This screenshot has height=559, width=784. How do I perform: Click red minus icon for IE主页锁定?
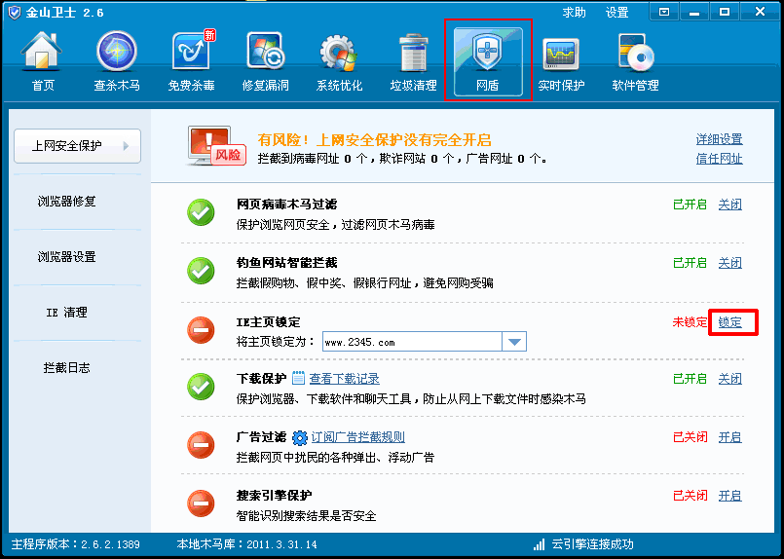pyautogui.click(x=201, y=330)
